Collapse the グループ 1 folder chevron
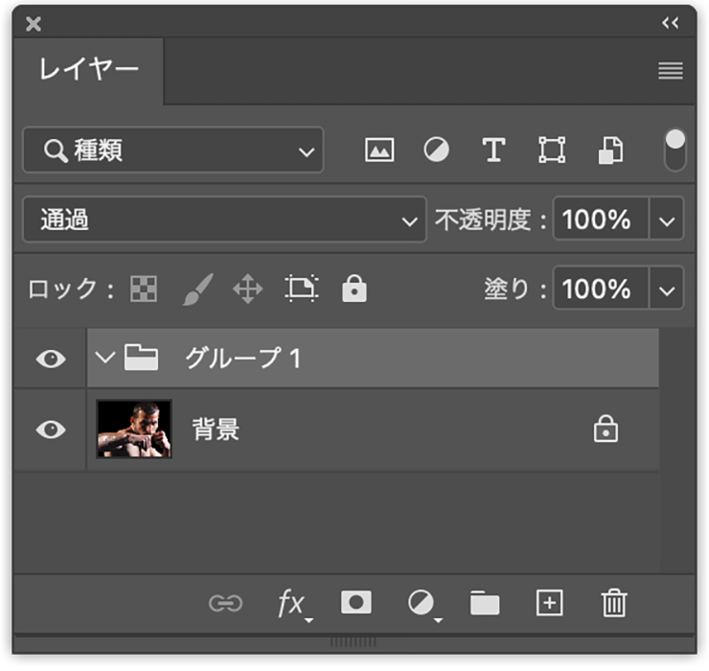 pyautogui.click(x=105, y=359)
